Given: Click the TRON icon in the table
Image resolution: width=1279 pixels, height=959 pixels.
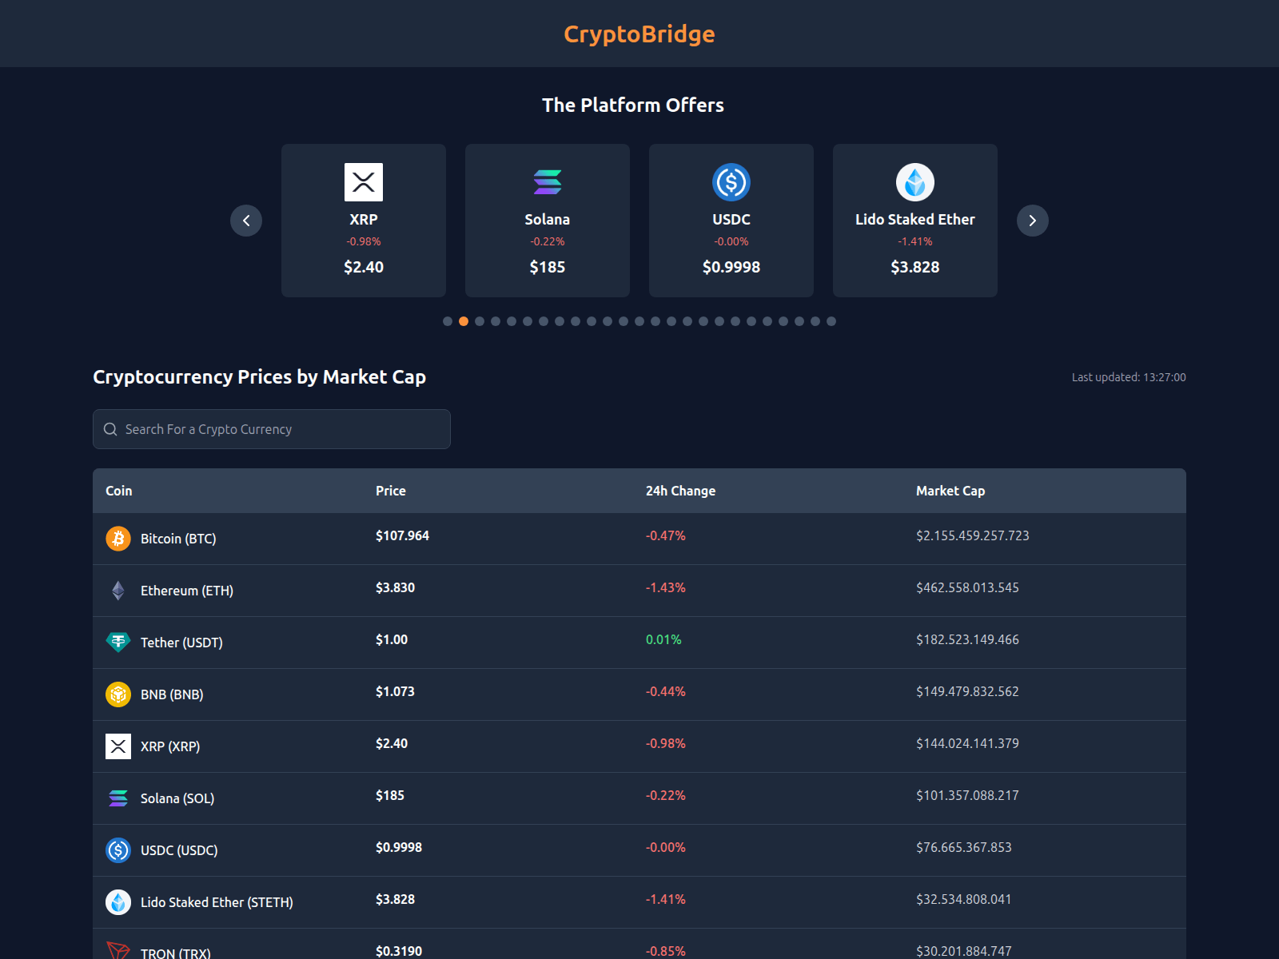Looking at the screenshot, I should [x=118, y=950].
